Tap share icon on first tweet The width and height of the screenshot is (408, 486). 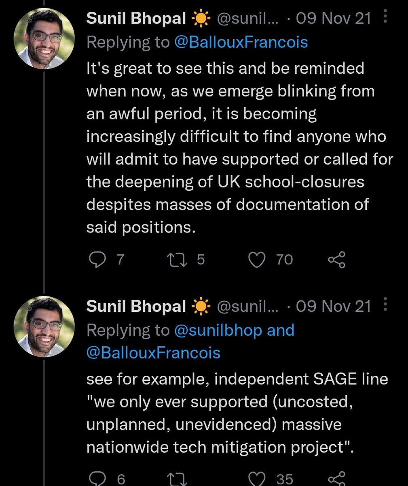(x=336, y=260)
